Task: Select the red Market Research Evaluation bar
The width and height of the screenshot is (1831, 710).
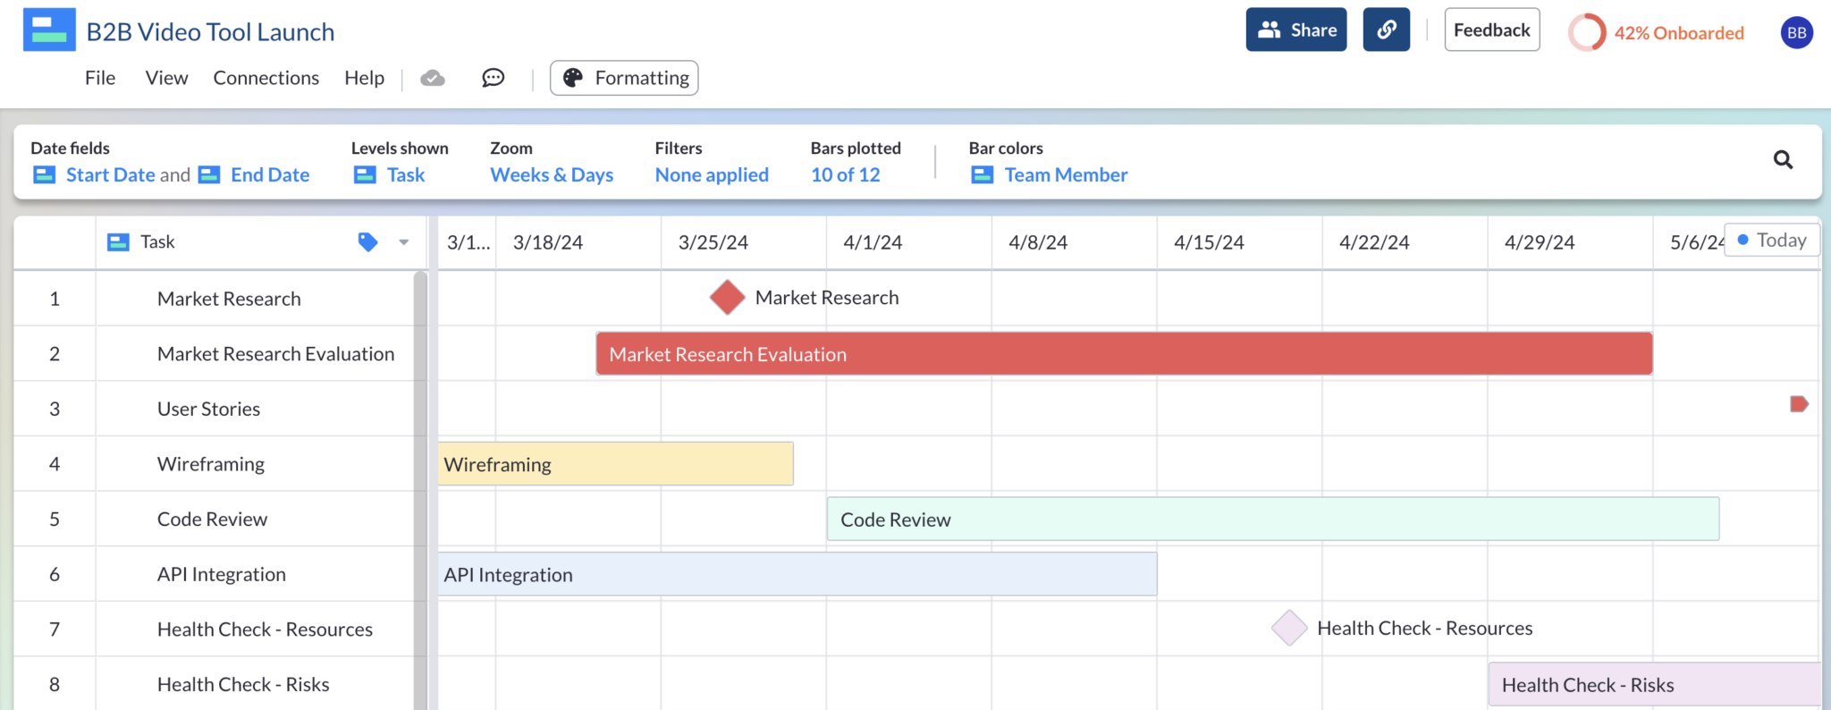Action: [1124, 354]
